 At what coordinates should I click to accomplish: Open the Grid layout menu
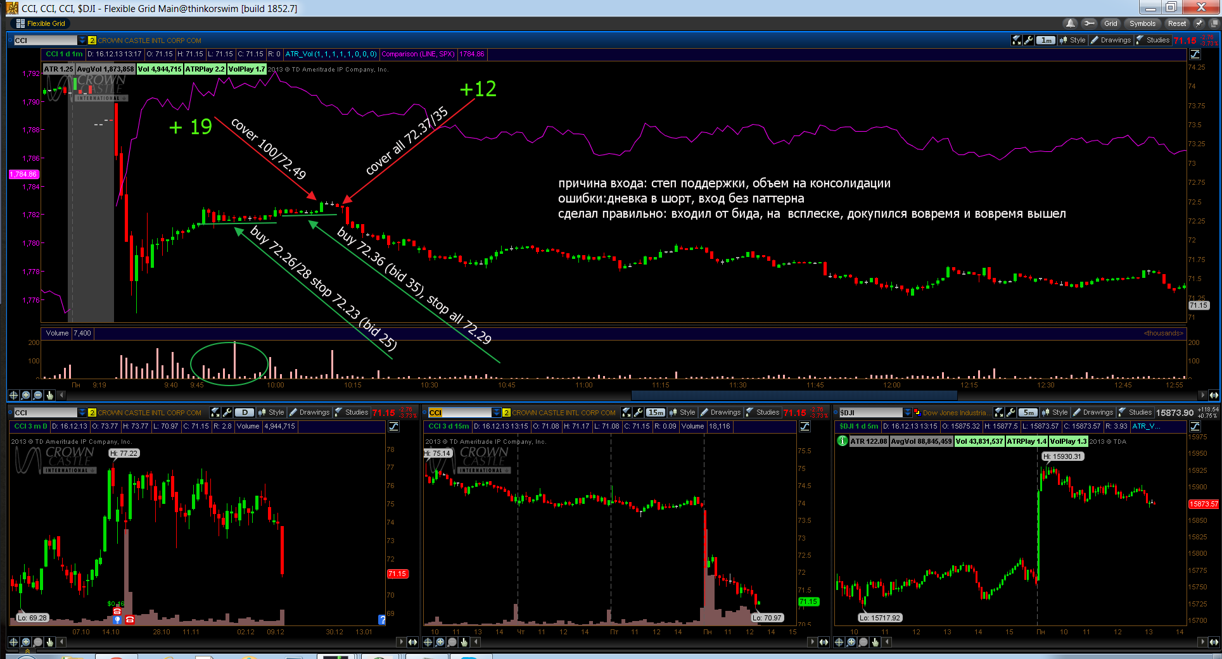1111,23
